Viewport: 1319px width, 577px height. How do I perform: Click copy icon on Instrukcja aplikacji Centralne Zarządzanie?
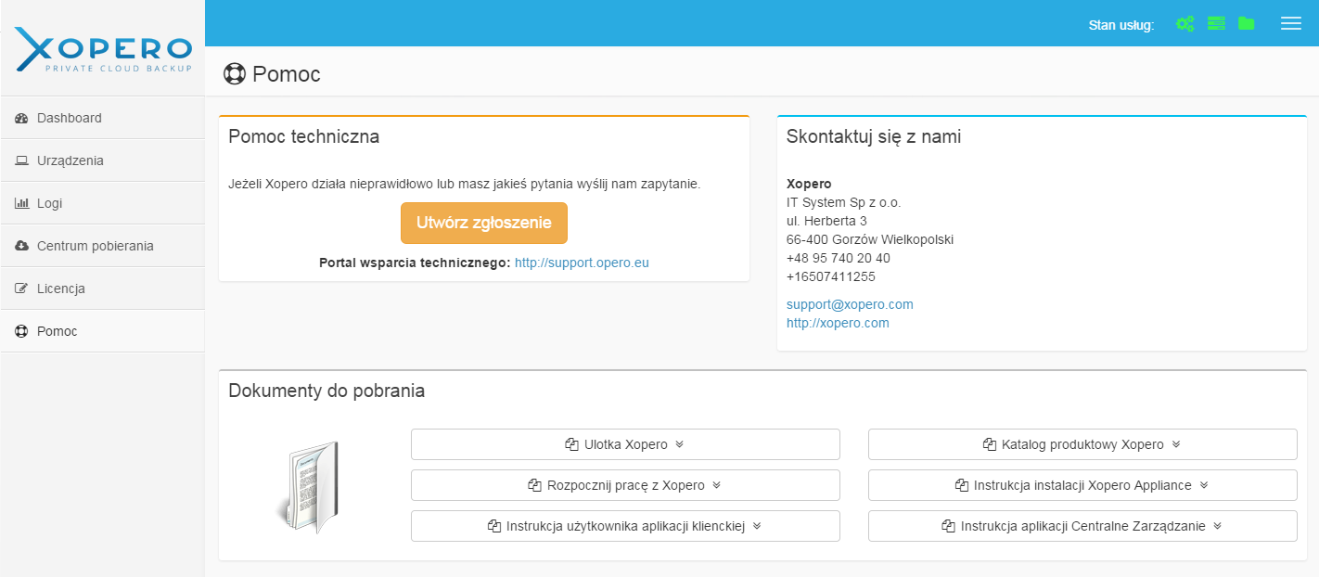click(x=948, y=526)
